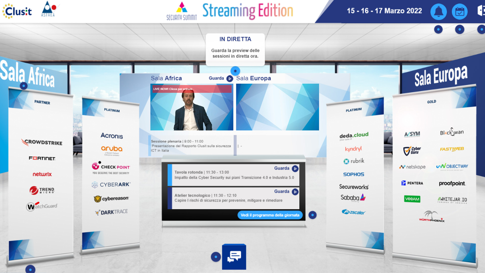Open the Veeam gold sponsor logo
This screenshot has height=273, width=485.
click(412, 199)
